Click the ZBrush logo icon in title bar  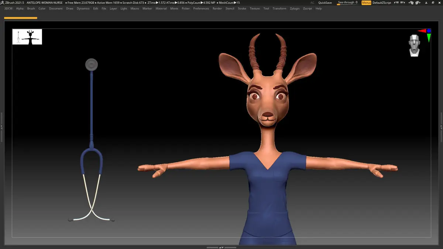pos(2,3)
